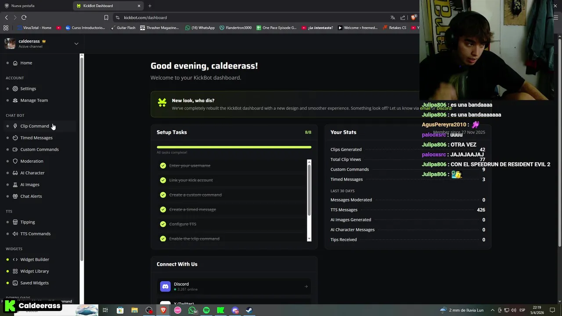Click the Setup Tasks green progress bar
The image size is (562, 316).
(234, 147)
